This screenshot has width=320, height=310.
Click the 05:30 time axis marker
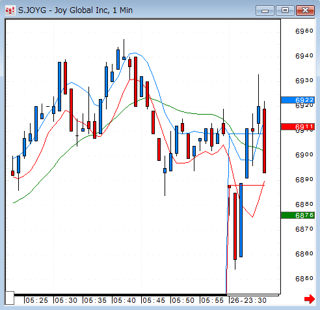[66, 300]
